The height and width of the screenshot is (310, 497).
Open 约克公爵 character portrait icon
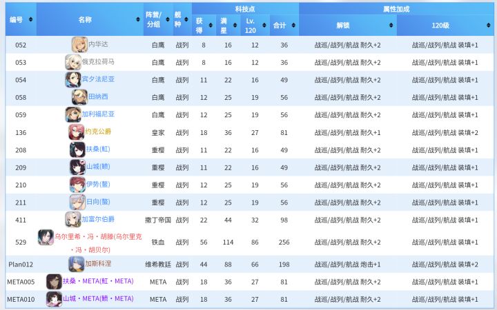pyautogui.click(x=77, y=132)
